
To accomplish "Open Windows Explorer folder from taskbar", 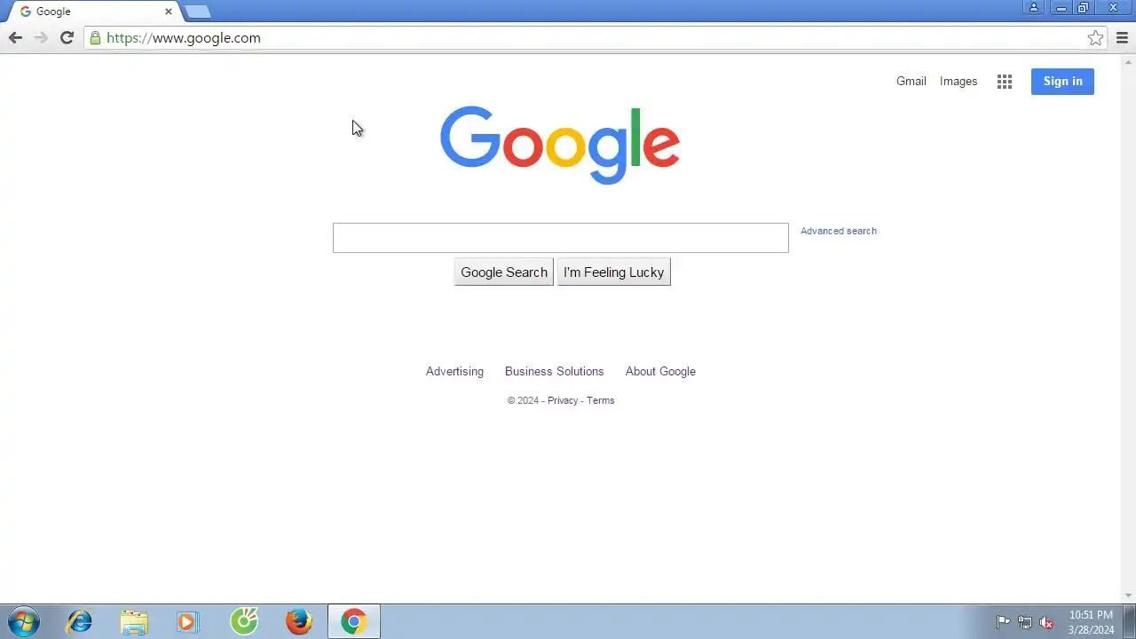I will tap(134, 622).
